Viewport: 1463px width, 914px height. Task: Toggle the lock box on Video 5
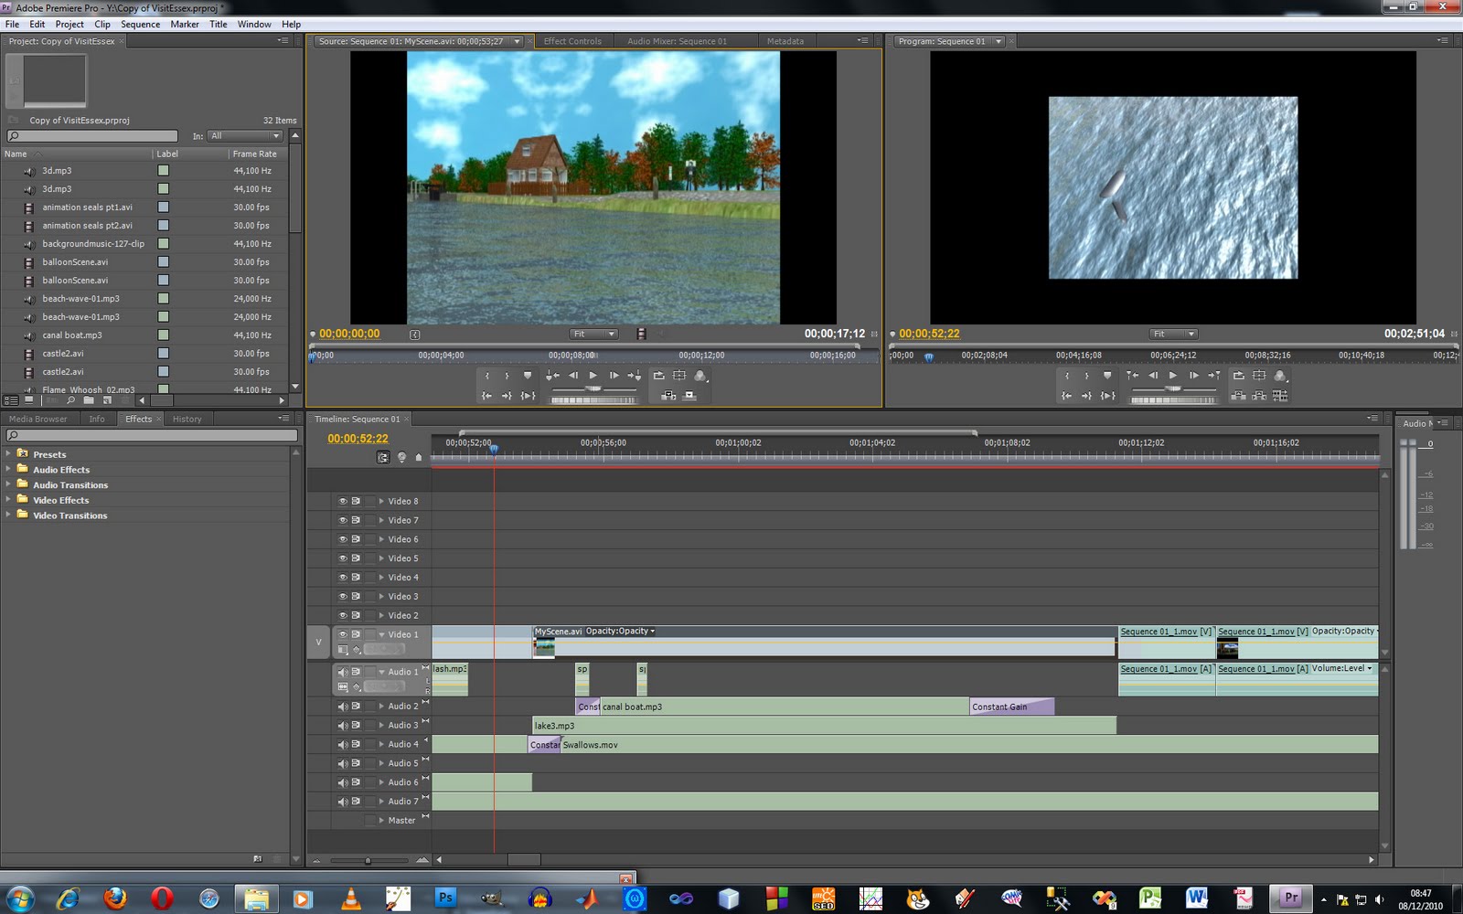point(370,558)
